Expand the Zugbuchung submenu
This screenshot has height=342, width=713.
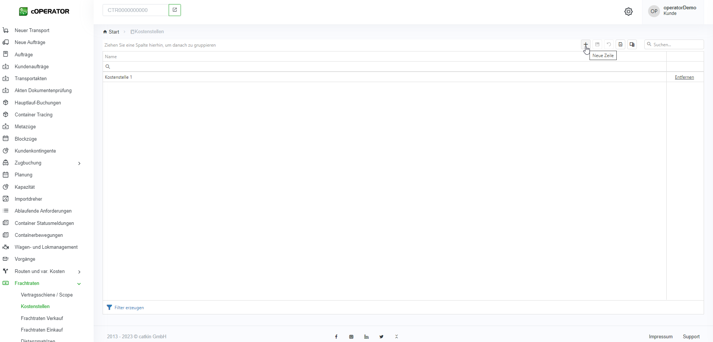click(79, 163)
